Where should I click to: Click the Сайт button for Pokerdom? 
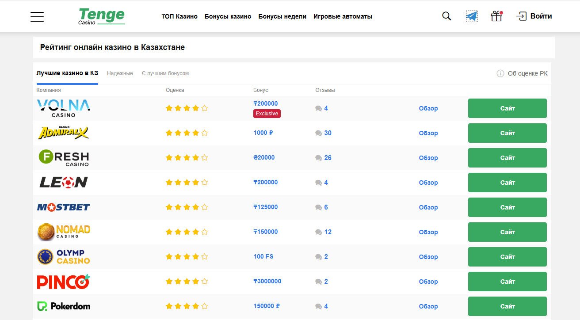coord(507,306)
